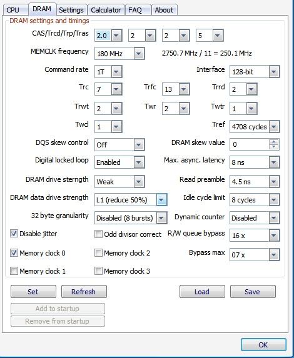Image resolution: width=294 pixels, height=358 pixels.
Task: Expand the DRAM data drive strength dropdown
Action: [131, 200]
